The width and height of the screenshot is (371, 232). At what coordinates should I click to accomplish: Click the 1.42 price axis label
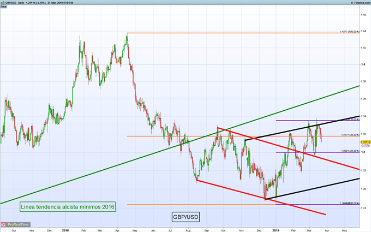pos(363,48)
